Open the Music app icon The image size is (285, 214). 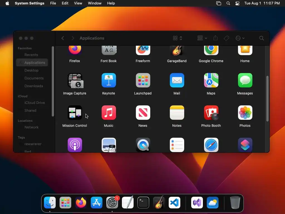coord(109,113)
